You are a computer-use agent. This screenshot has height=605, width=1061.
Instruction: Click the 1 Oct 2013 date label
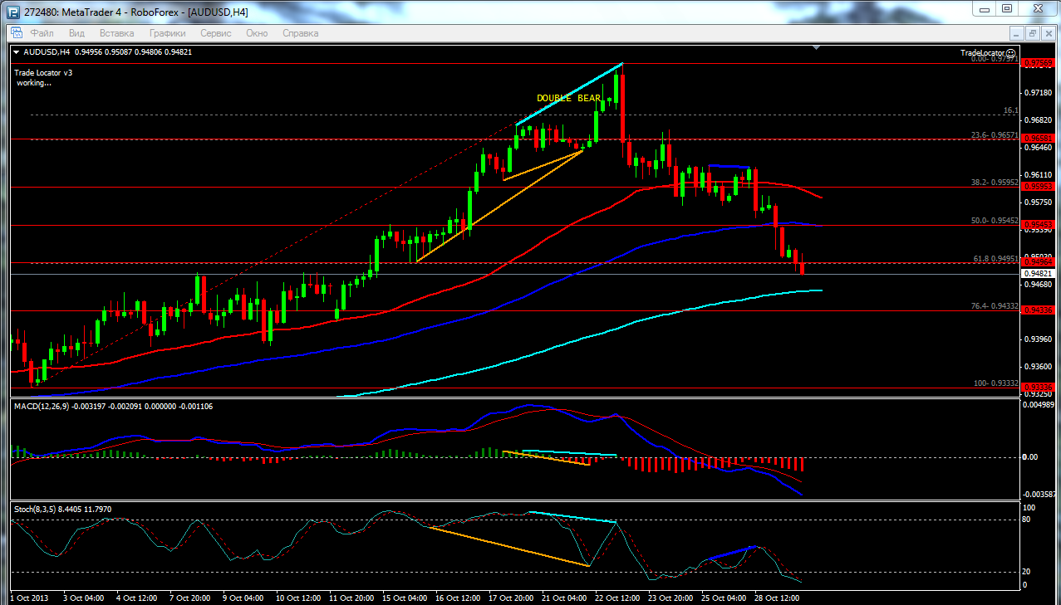(x=28, y=597)
